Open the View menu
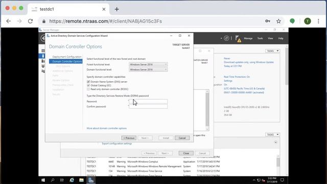This screenshot has height=184, width=327. click(x=270, y=38)
